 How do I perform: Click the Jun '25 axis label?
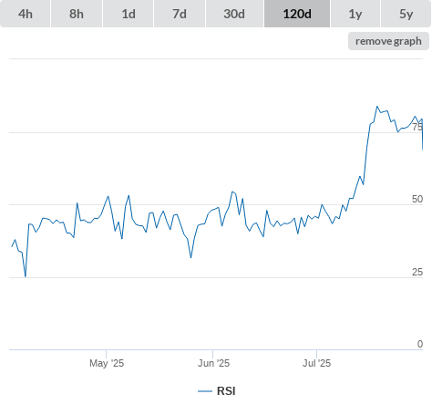point(213,363)
